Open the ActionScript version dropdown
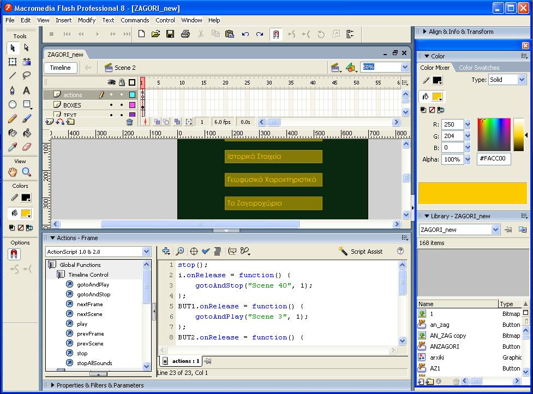Image resolution: width=533 pixels, height=394 pixels. point(146,252)
